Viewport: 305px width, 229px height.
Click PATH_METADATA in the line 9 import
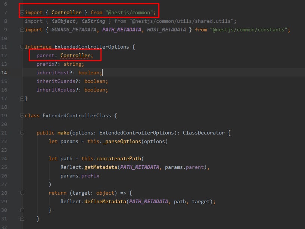tap(122, 30)
